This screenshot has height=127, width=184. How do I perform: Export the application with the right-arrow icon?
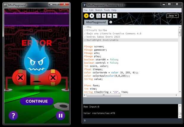click(x=115, y=16)
